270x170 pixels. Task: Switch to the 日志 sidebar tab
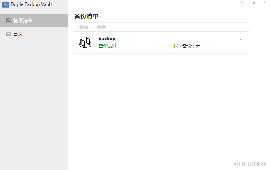point(34,34)
